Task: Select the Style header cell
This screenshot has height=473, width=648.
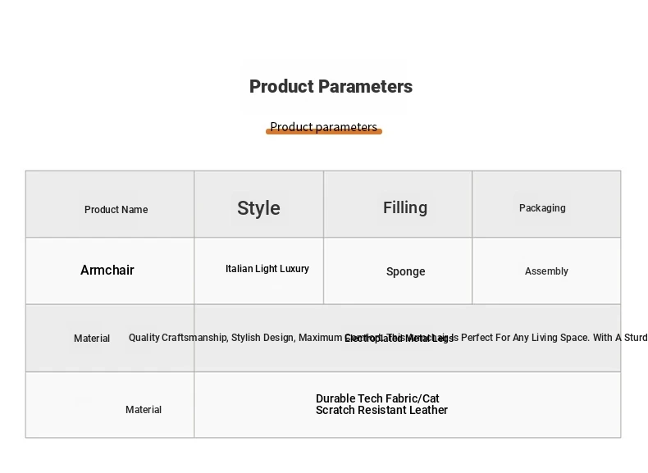Action: (258, 204)
